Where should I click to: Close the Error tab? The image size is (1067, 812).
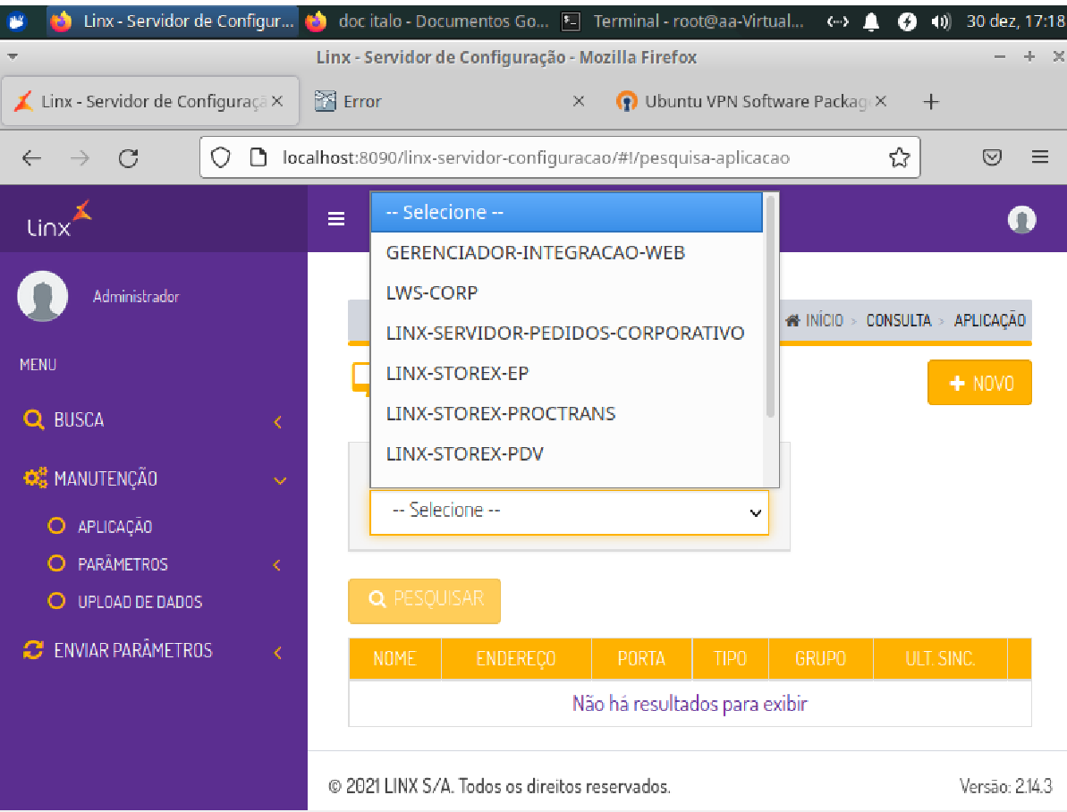tap(579, 101)
